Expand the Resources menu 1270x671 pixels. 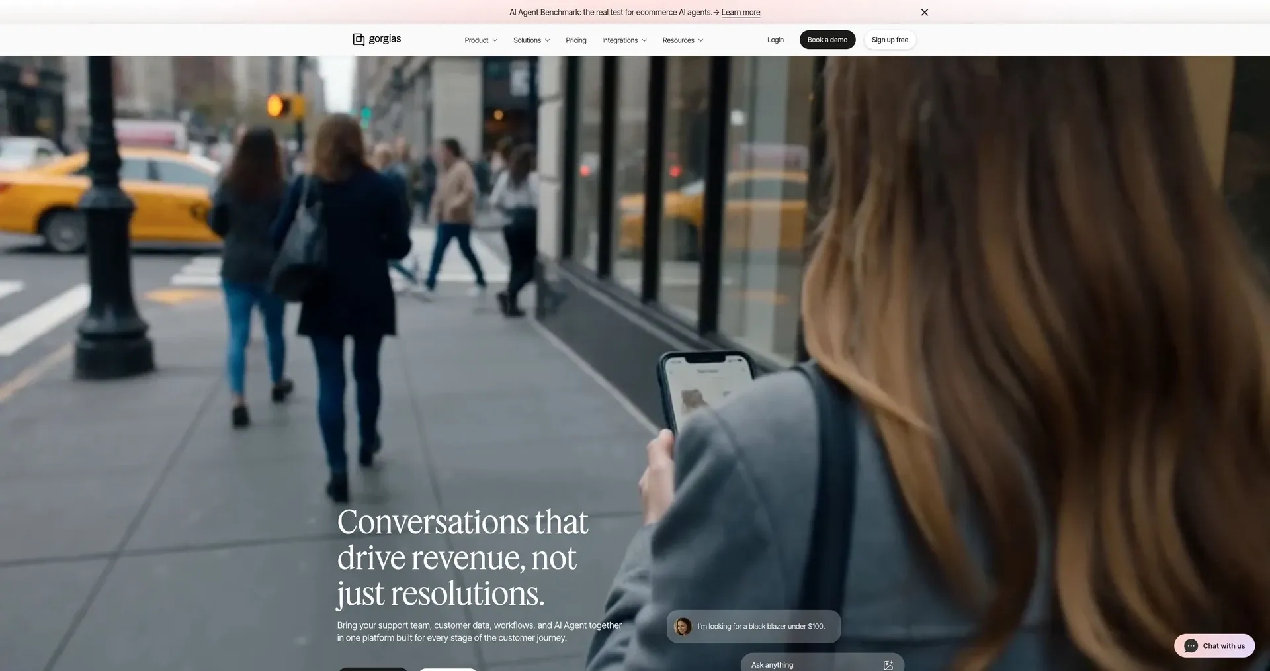(x=683, y=40)
